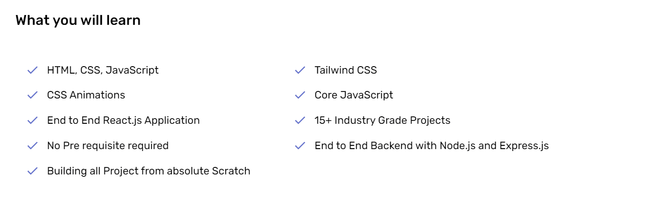668x211 pixels.
Task: Click the "Tailwind CSS" list text
Action: coord(346,70)
